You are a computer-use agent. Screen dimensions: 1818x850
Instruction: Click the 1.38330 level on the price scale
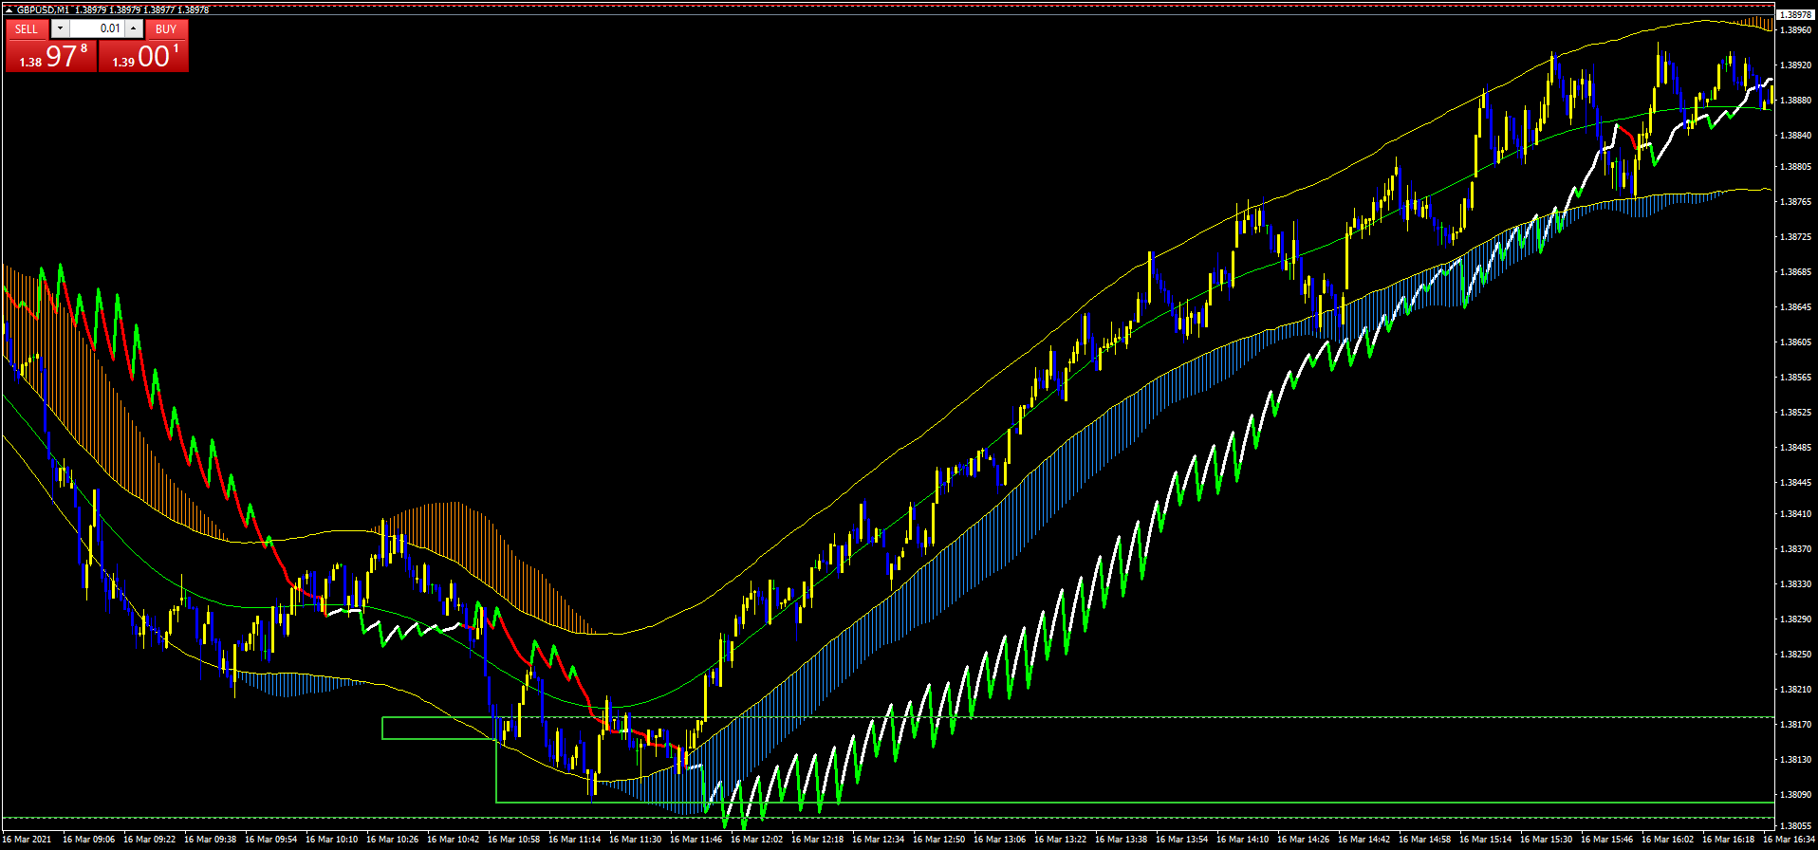1794,584
